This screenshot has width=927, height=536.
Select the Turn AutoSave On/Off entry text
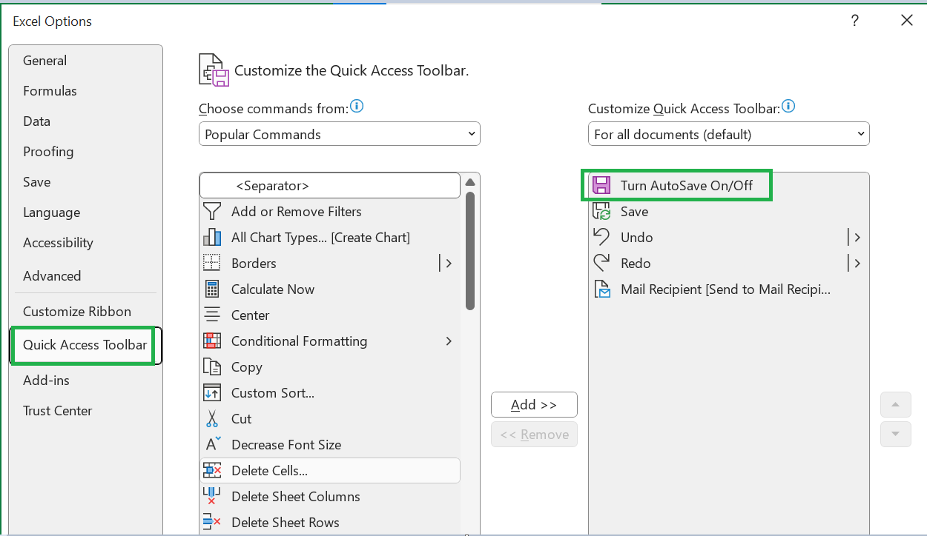pyautogui.click(x=687, y=186)
